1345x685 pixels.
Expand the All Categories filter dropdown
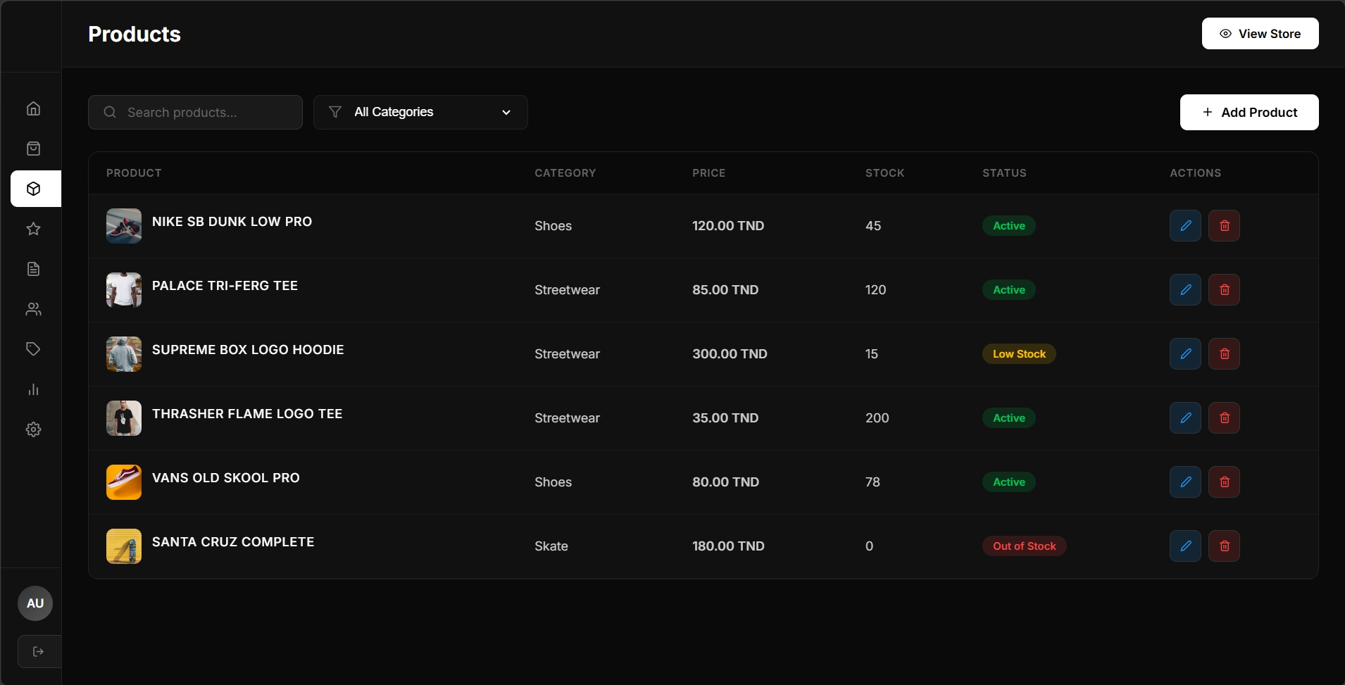(x=420, y=112)
